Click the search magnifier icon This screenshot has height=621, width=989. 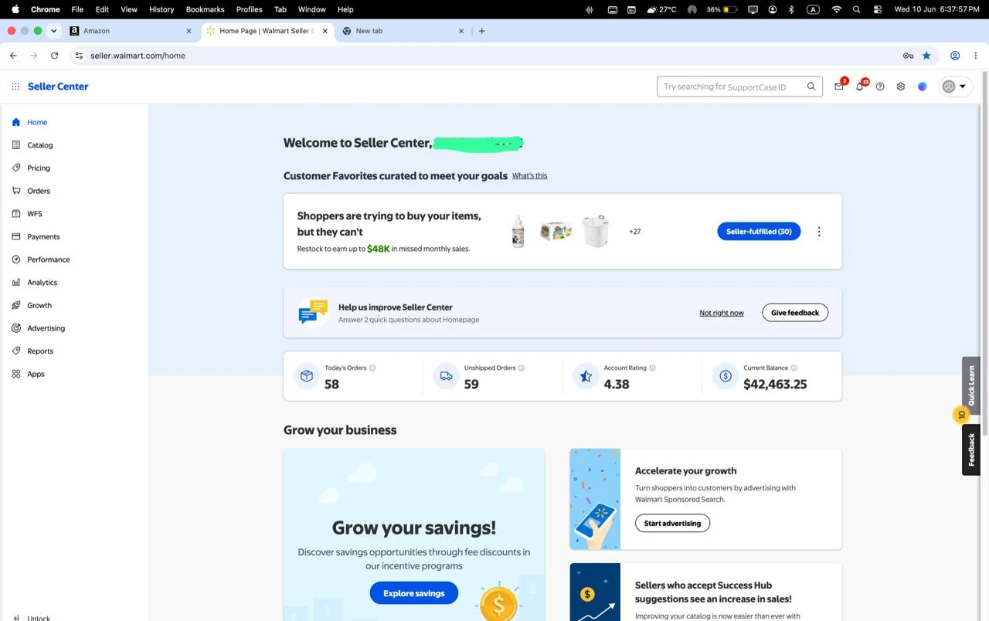tap(811, 87)
